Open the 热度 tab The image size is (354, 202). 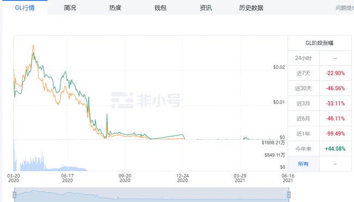pos(115,8)
